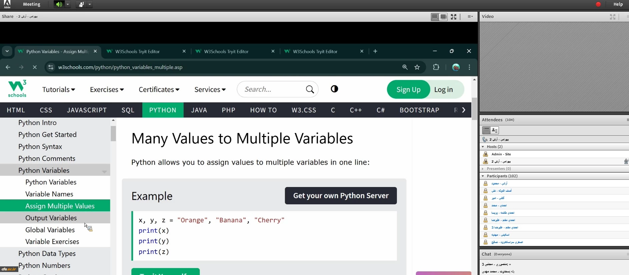Open the browser extensions puzzle icon
The height and width of the screenshot is (275, 629).
[436, 67]
